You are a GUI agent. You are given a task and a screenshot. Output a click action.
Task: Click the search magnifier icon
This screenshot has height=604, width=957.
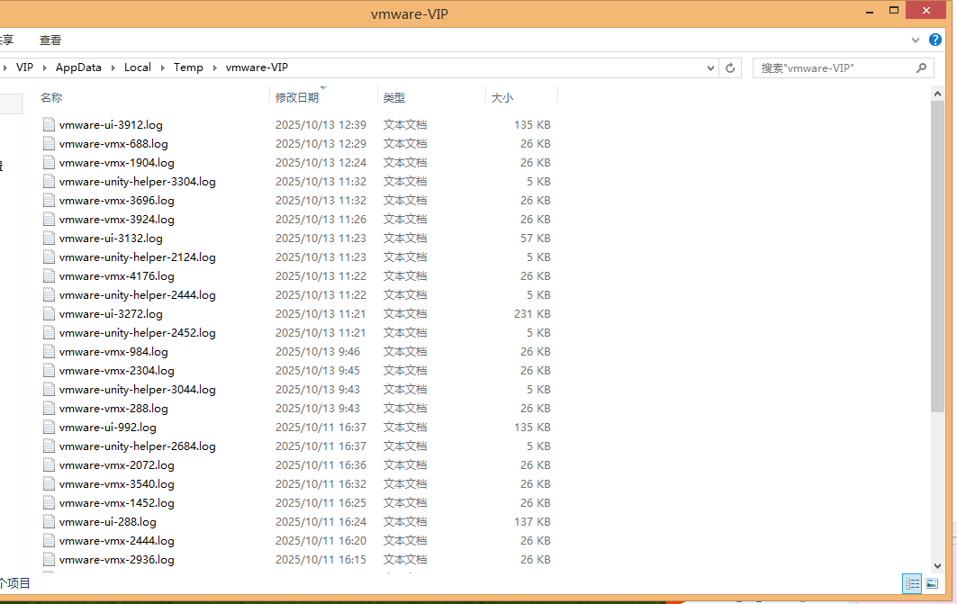click(922, 68)
